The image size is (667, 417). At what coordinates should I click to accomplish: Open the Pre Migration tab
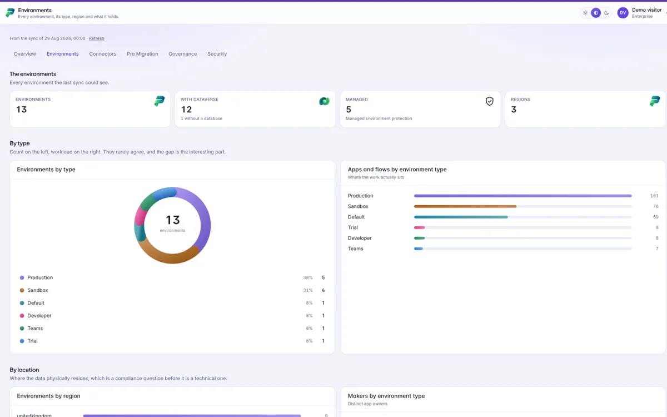click(x=142, y=54)
